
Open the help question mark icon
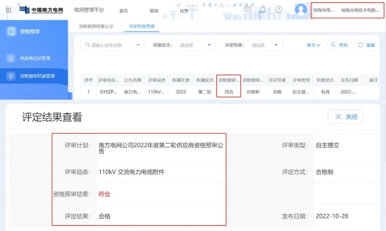click(x=278, y=10)
